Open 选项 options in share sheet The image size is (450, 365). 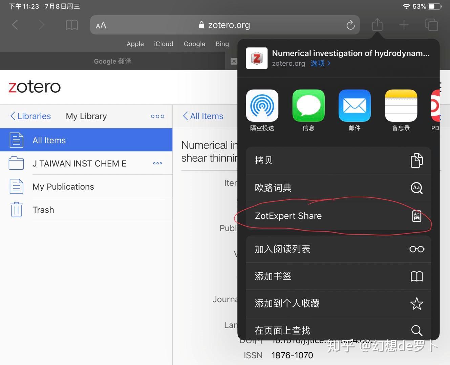(x=320, y=63)
